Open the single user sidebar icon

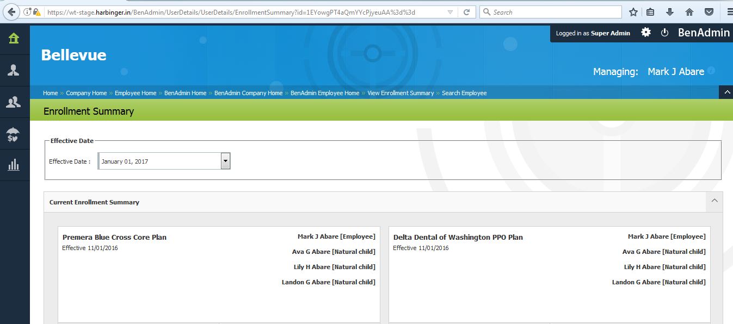click(x=14, y=70)
